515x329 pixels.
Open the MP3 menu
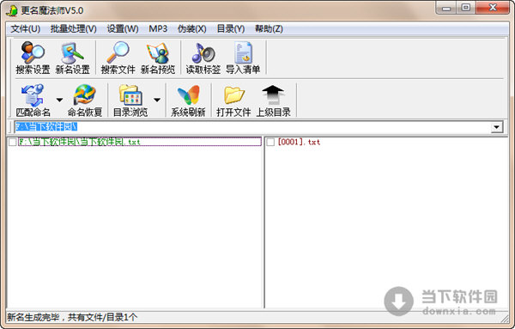[x=158, y=29]
